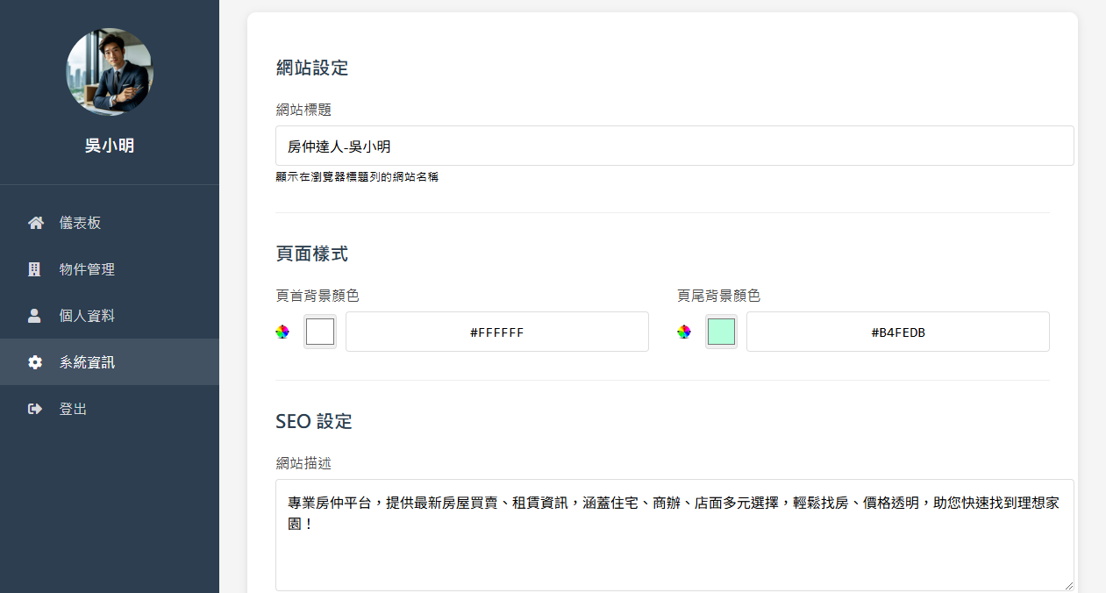
Task: Open the 儀表板 menu item
Action: [110, 223]
